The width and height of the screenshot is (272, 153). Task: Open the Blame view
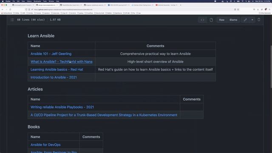233,20
